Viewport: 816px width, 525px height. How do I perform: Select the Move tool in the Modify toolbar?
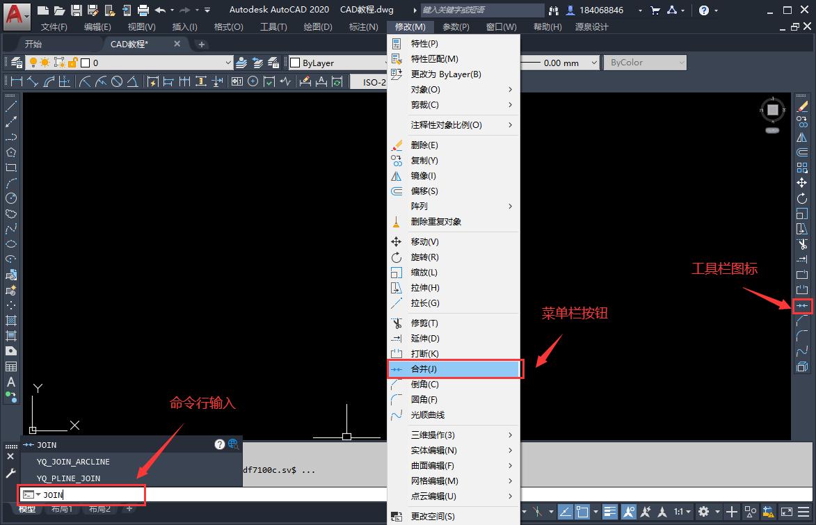click(x=802, y=184)
